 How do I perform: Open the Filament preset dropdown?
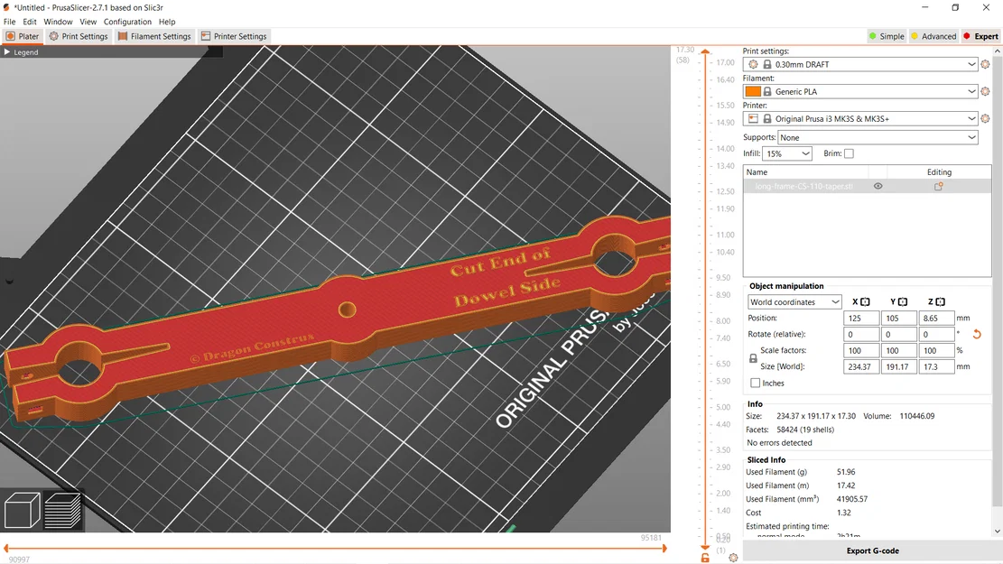coord(860,91)
